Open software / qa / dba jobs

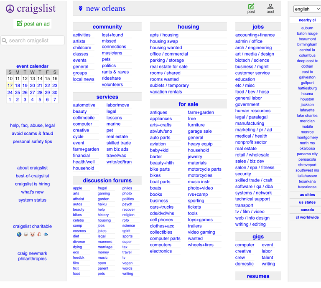point(254,187)
